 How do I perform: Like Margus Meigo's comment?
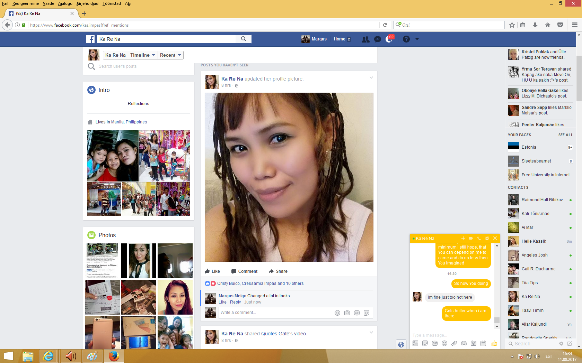click(x=222, y=302)
